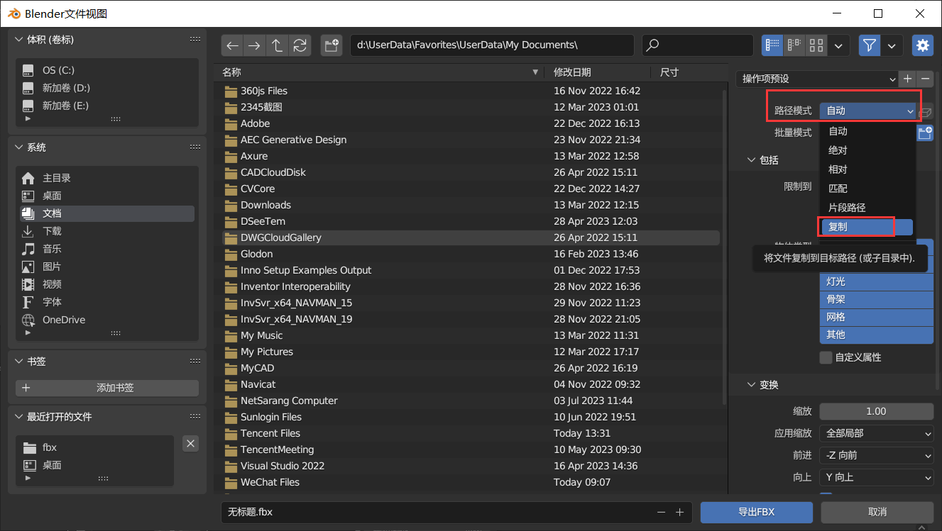Collapse 体积 (卷标) panel
The image size is (942, 531).
click(x=19, y=40)
